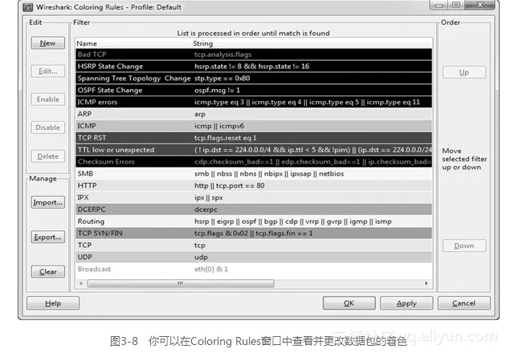Click the Name column header
Viewport: 506px width, 353px height.
pyautogui.click(x=133, y=43)
